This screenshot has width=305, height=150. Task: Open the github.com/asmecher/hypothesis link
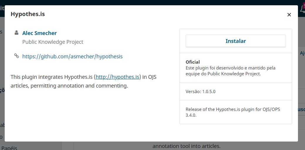click(x=72, y=57)
